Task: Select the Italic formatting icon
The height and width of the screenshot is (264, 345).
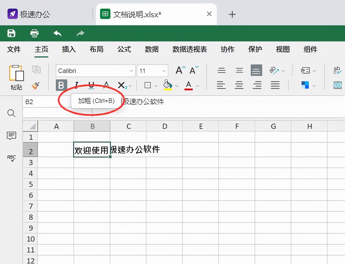Action: tap(76, 85)
